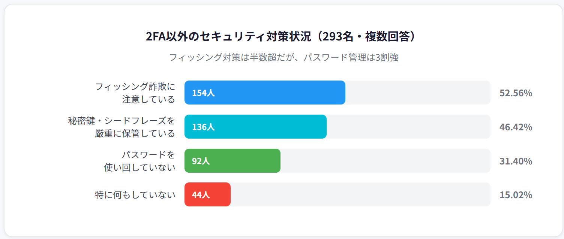Click the 92人 value inside the green bar
This screenshot has width=564, height=239.
click(x=201, y=161)
